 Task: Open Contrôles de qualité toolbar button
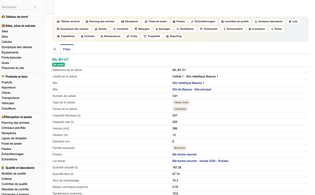[x=235, y=22]
